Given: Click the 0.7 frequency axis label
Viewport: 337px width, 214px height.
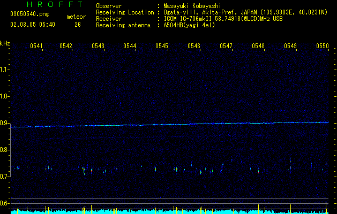Looking at the screenshot, I should 5,177.
